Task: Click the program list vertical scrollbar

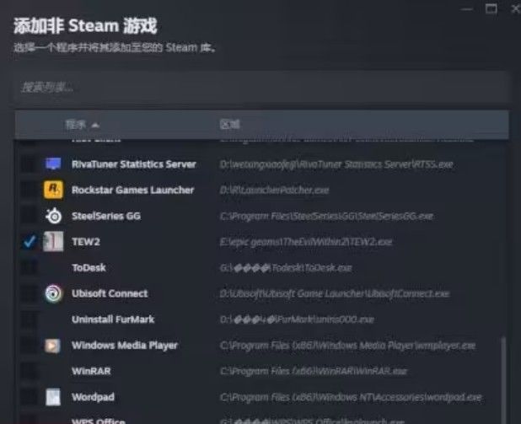Action: pyautogui.click(x=504, y=378)
